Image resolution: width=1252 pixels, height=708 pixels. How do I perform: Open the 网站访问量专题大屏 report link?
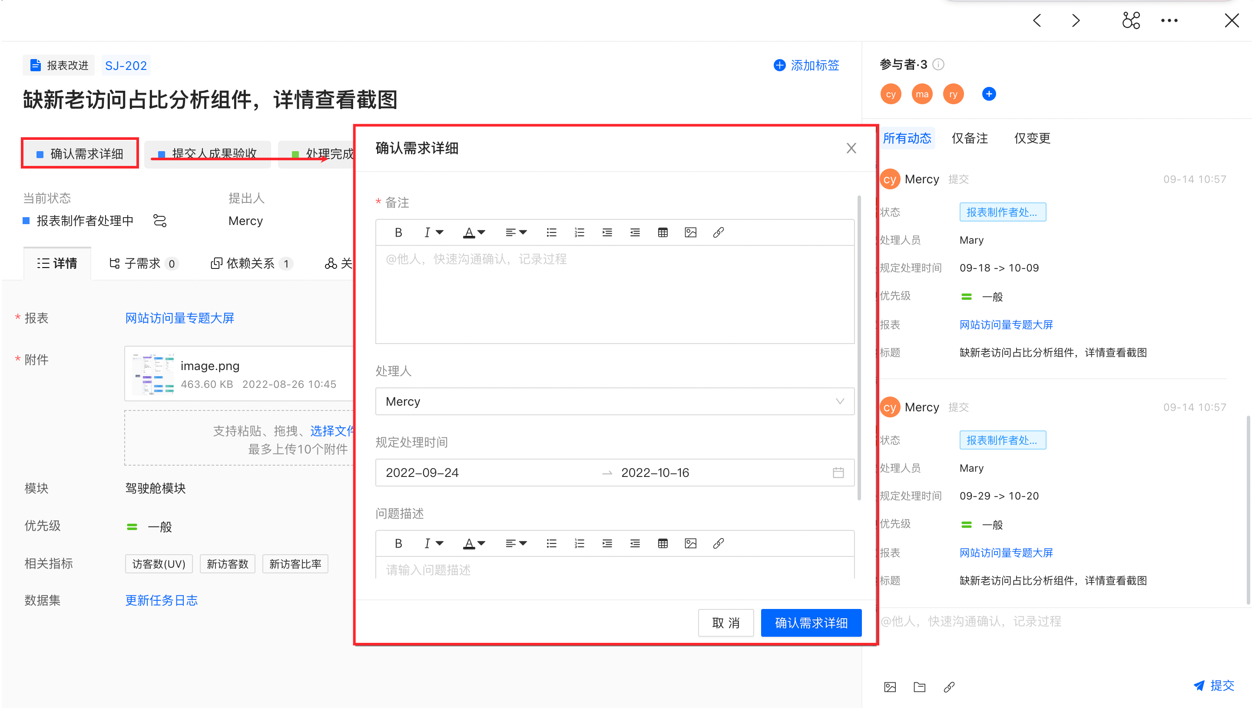click(179, 318)
